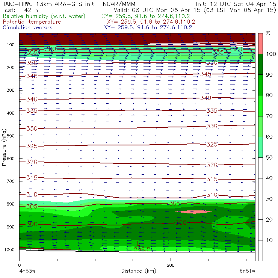Click the '70' colorbar value label
Image resolution: width=278 pixels, height=278 pixels.
[269, 116]
